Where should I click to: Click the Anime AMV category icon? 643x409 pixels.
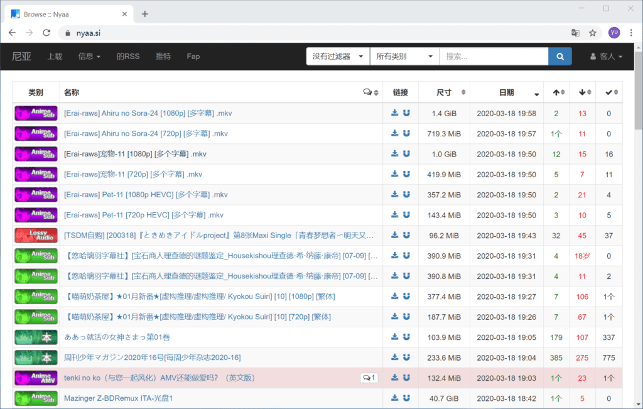click(x=36, y=378)
